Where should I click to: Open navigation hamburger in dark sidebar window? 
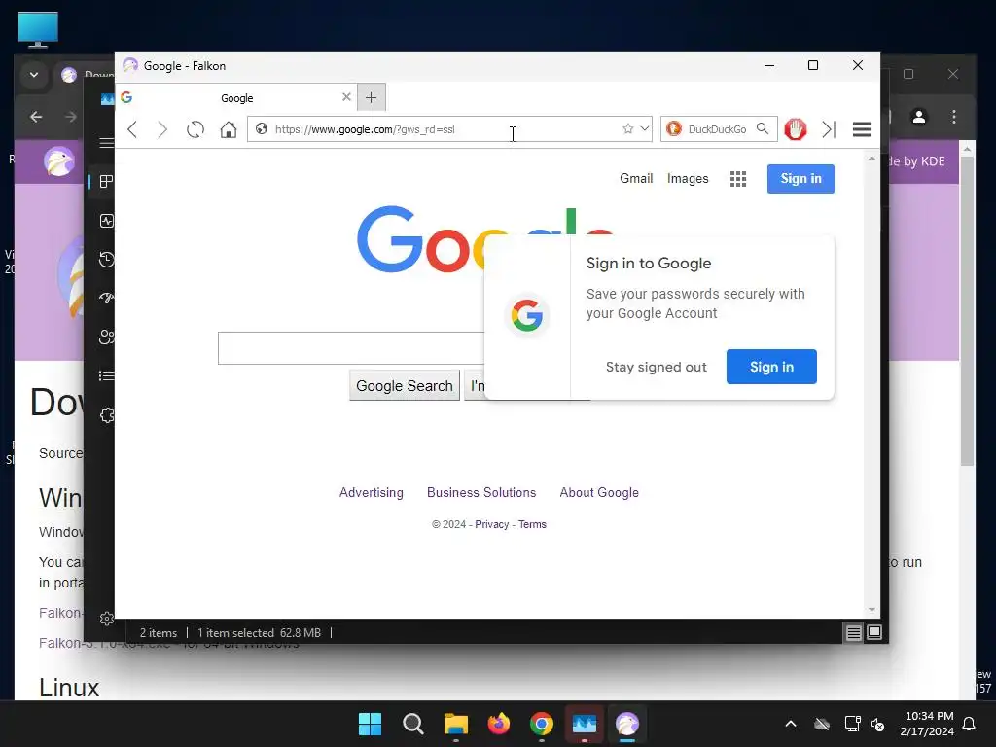[107, 143]
